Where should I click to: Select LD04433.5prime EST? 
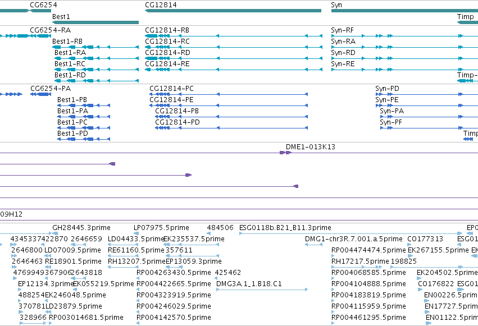[124, 245]
